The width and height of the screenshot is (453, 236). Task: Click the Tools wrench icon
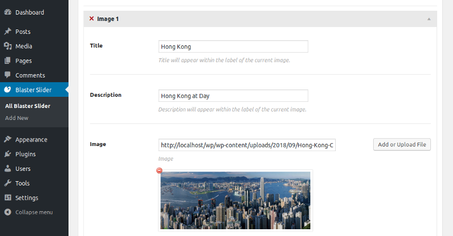pos(8,183)
